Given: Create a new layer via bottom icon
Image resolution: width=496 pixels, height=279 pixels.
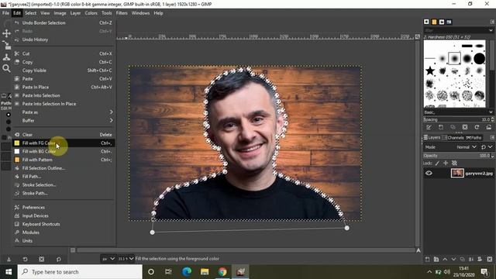Looking at the screenshot, I should [427, 260].
